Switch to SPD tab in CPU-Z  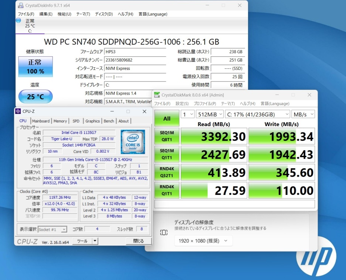coord(76,121)
